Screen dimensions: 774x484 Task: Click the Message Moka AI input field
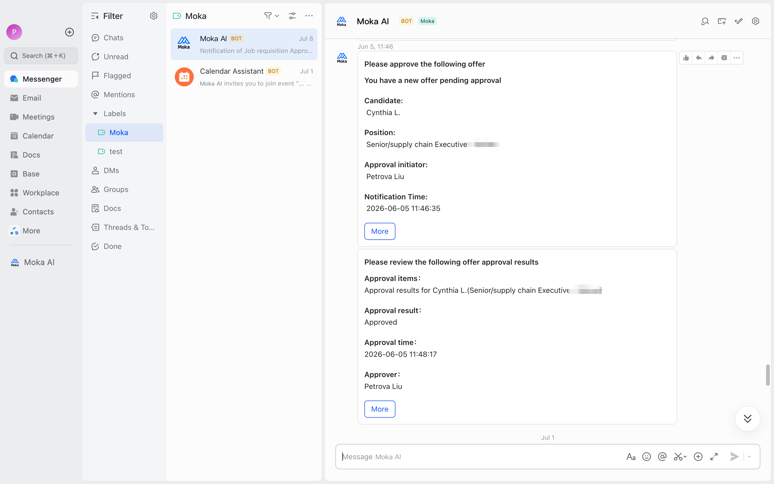click(x=480, y=457)
